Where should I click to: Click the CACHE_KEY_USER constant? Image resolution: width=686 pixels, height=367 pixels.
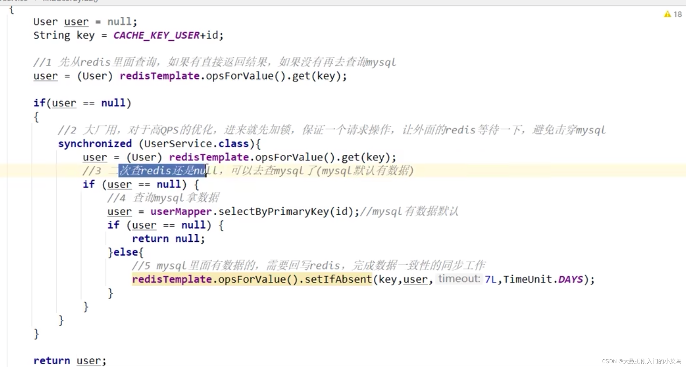tap(156, 35)
